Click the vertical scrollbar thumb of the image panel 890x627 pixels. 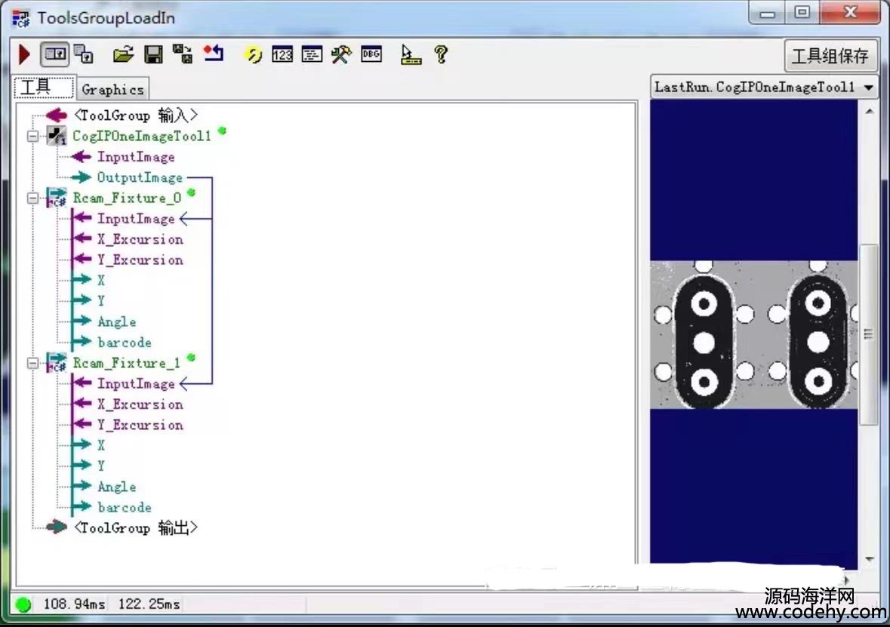868,334
